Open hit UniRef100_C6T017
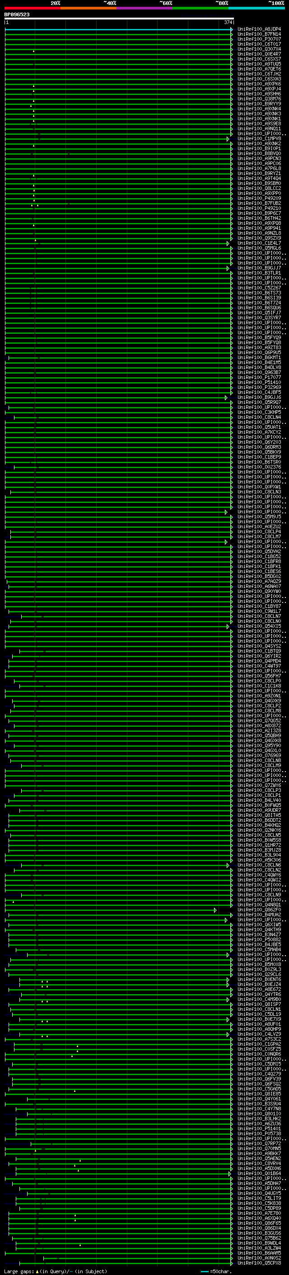 [259, 44]
